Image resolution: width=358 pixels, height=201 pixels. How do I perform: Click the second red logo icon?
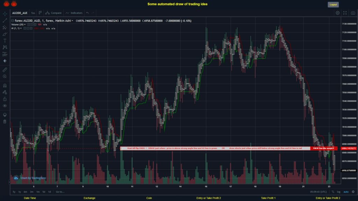tap(14, 4)
